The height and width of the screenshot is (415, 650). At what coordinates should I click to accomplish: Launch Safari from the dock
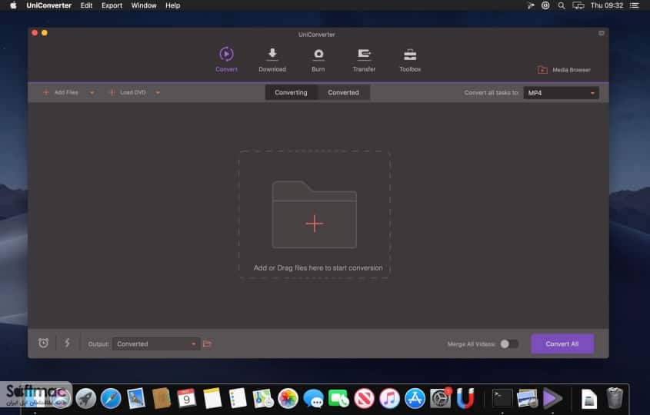[x=111, y=398]
